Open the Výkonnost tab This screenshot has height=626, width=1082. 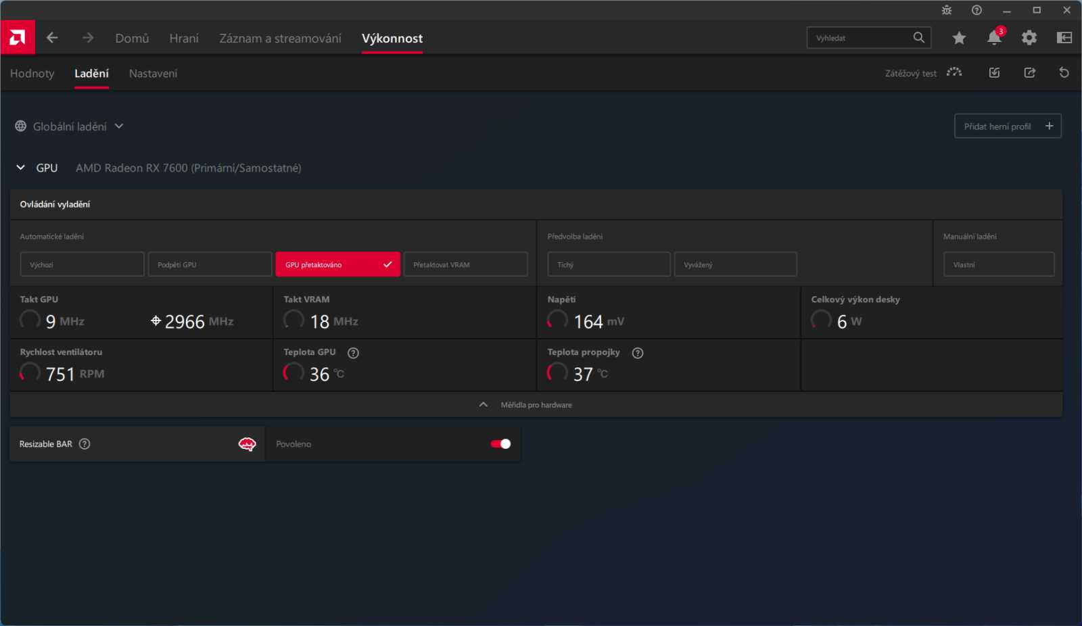coord(392,39)
